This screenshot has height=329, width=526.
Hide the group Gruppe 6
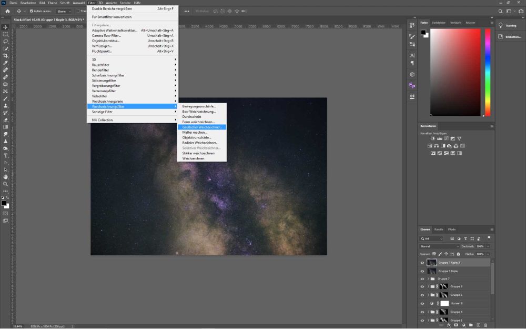pos(421,286)
